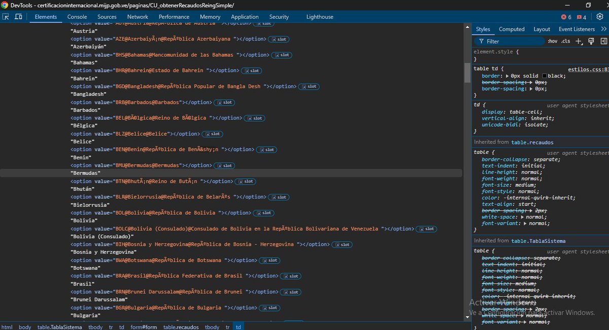Select the "Bermudas" text node row
The height and width of the screenshot is (330, 609).
tap(231, 173)
